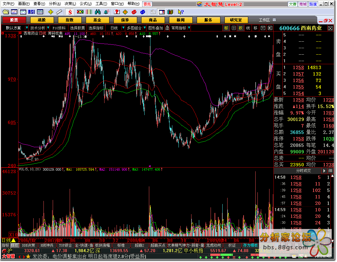Switch to the 基金 tab
This screenshot has height=262, width=337.
click(97, 20)
